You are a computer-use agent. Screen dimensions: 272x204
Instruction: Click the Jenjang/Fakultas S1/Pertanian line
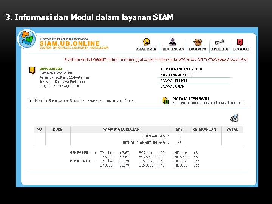[64, 77]
